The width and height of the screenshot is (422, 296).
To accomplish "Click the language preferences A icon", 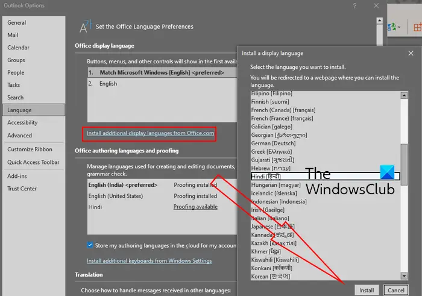I will click(86, 27).
